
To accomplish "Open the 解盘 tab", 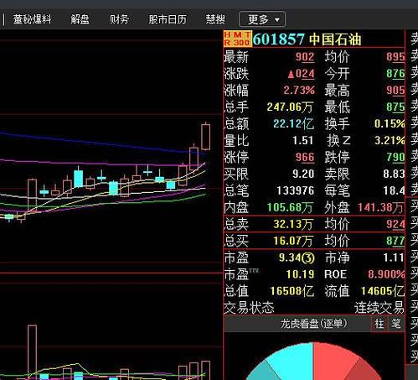I will (x=80, y=19).
